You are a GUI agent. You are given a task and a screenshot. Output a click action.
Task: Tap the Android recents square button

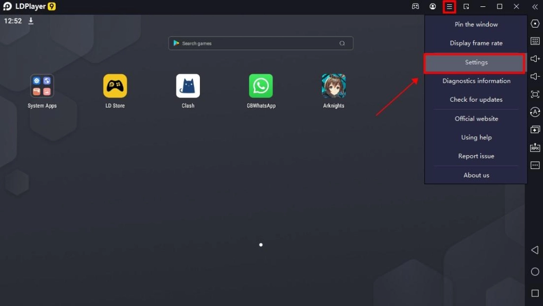pos(535,293)
